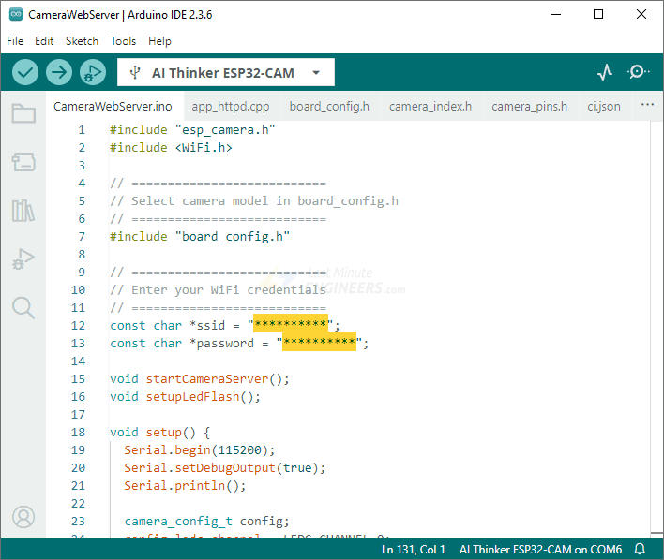This screenshot has height=560, width=664.
Task: Click the Verify sketch checkmark button
Action: tap(25, 72)
